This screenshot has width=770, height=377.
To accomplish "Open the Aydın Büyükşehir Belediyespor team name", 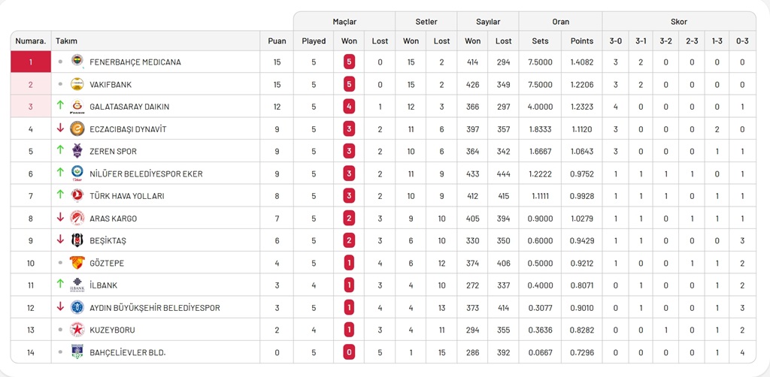I will pos(154,308).
